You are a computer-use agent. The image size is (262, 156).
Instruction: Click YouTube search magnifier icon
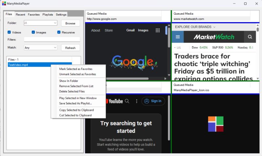(127, 101)
